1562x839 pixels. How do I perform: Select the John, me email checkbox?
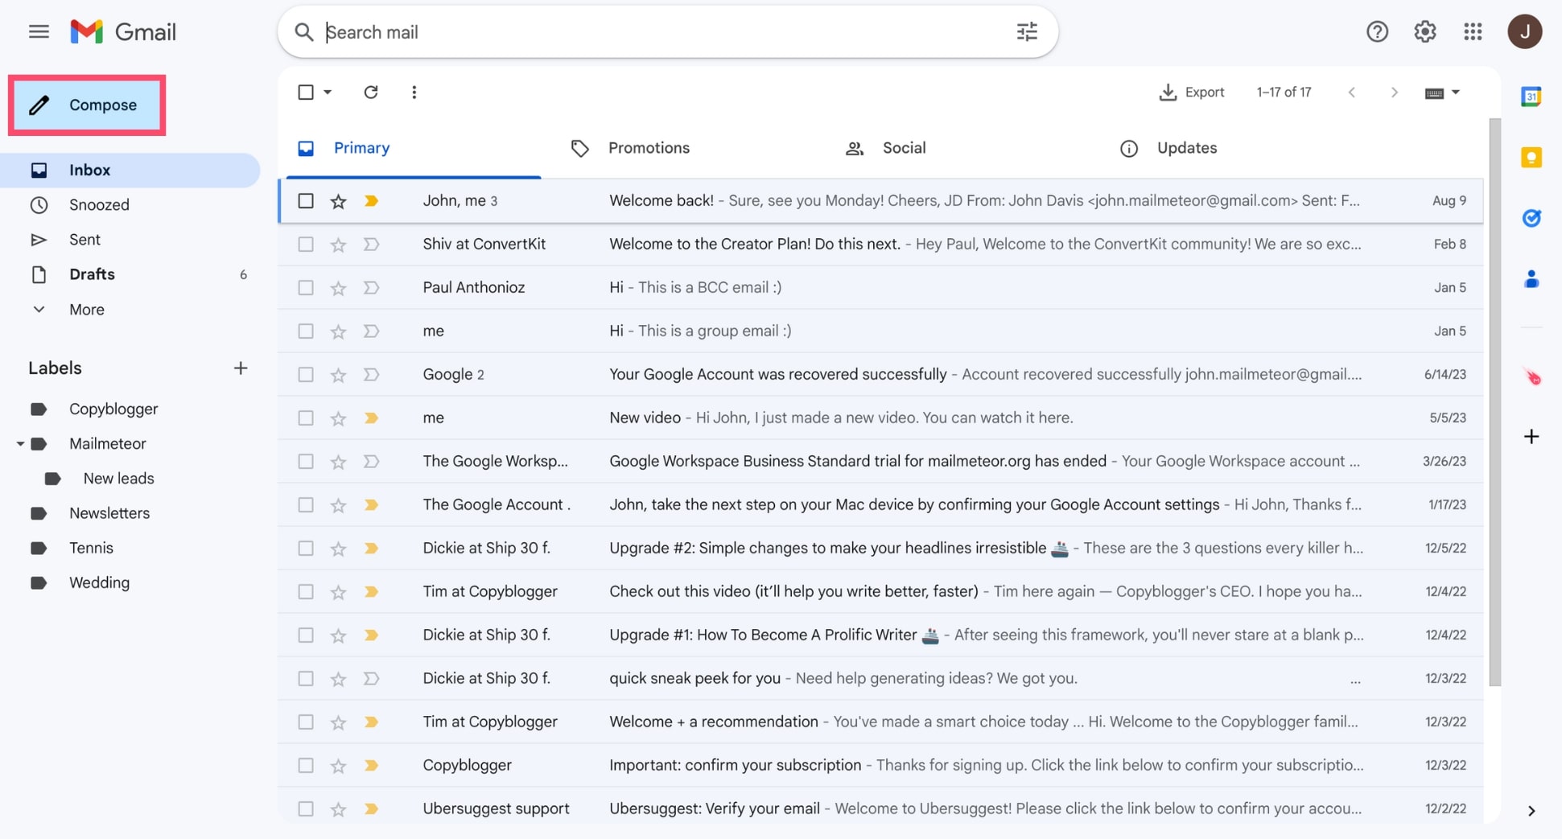(x=306, y=201)
